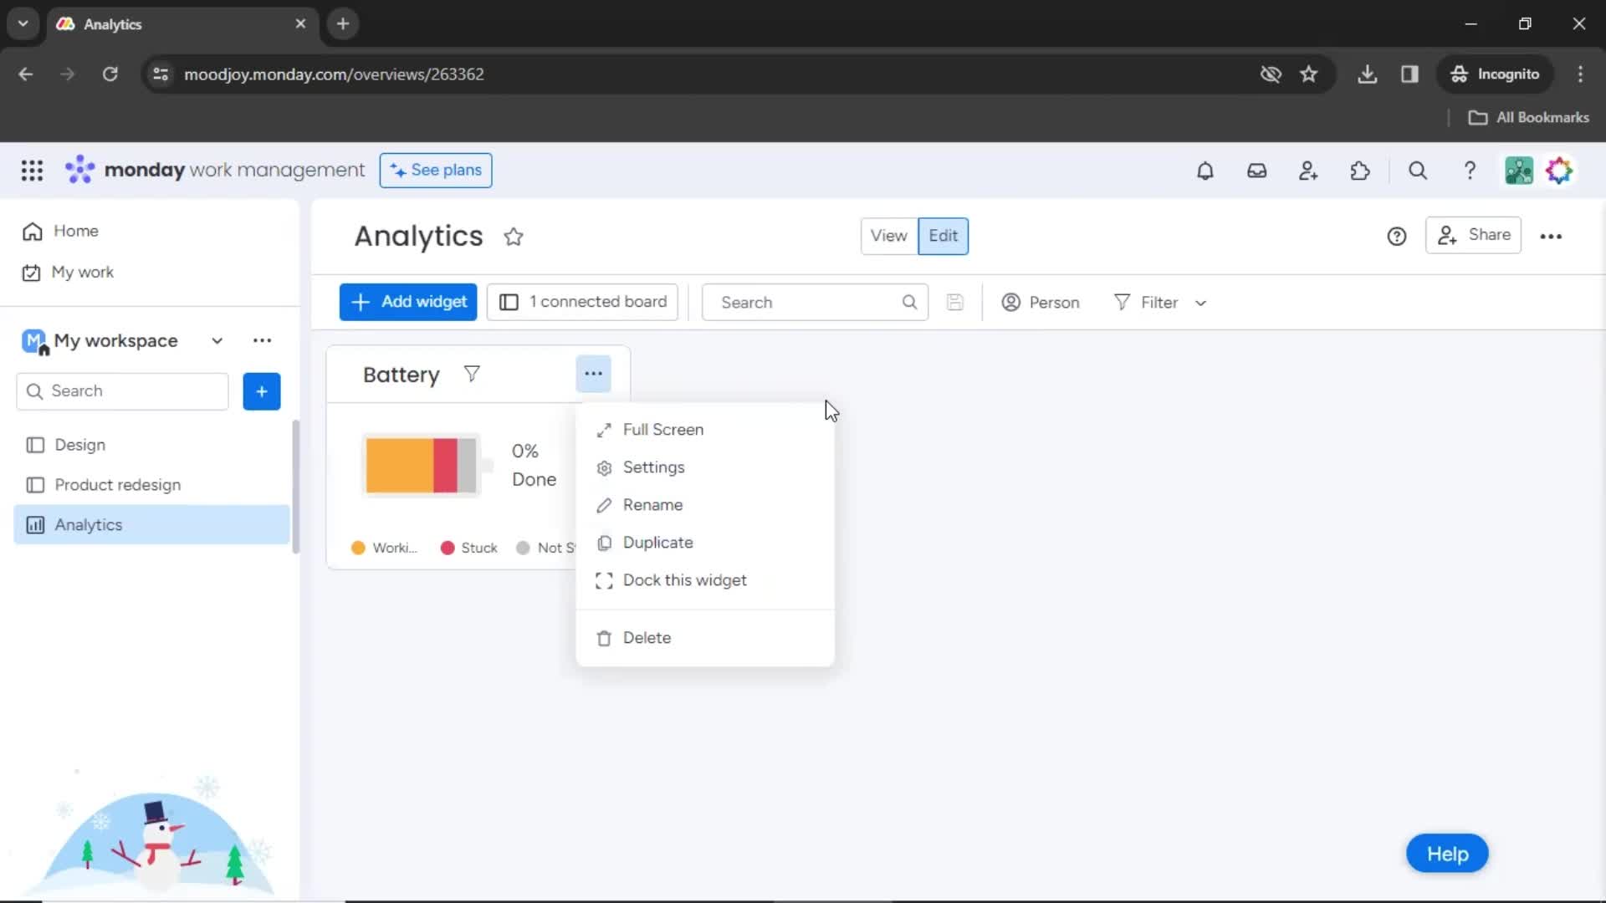1606x903 pixels.
Task: Open the three-dot menu on Battery widget
Action: click(x=593, y=374)
